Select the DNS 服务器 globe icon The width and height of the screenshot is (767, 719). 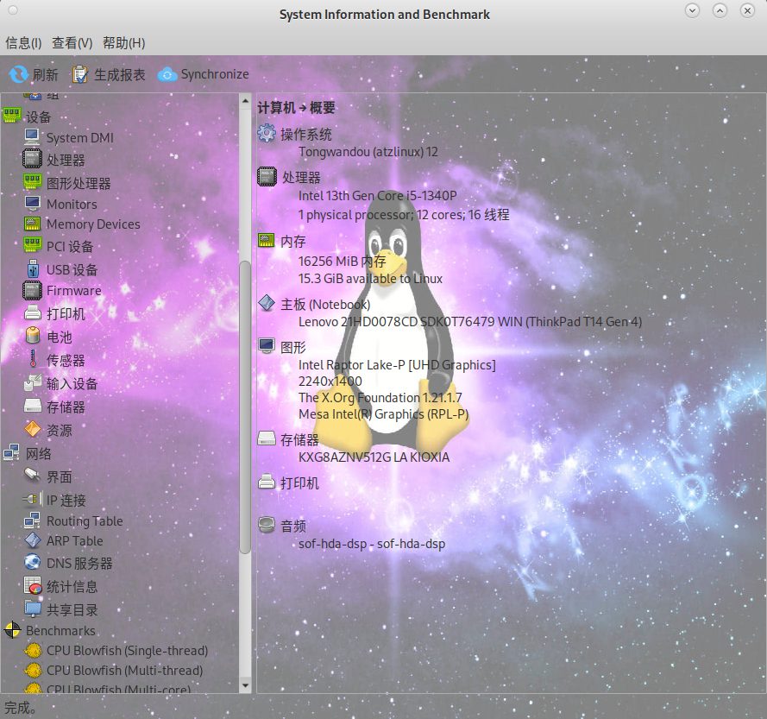(32, 562)
